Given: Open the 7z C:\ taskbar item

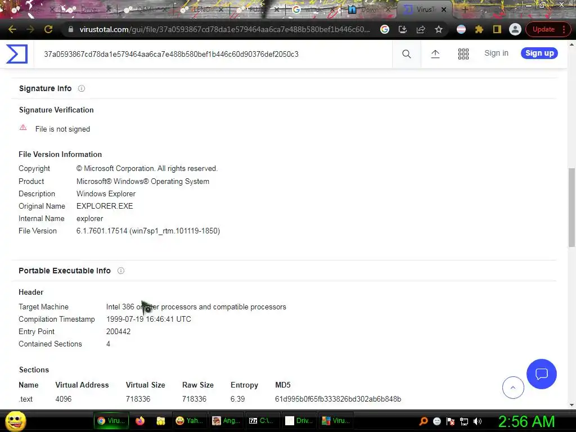Looking at the screenshot, I should [262, 421].
